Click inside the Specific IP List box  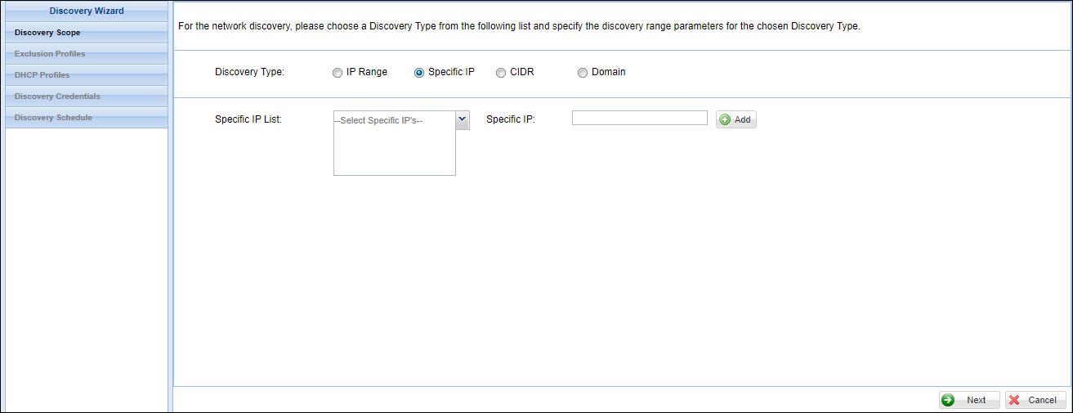coord(394,151)
